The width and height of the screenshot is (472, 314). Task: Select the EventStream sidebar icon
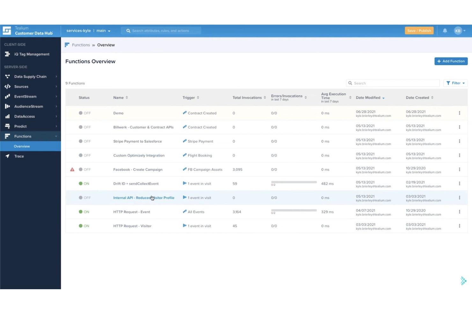(8, 96)
